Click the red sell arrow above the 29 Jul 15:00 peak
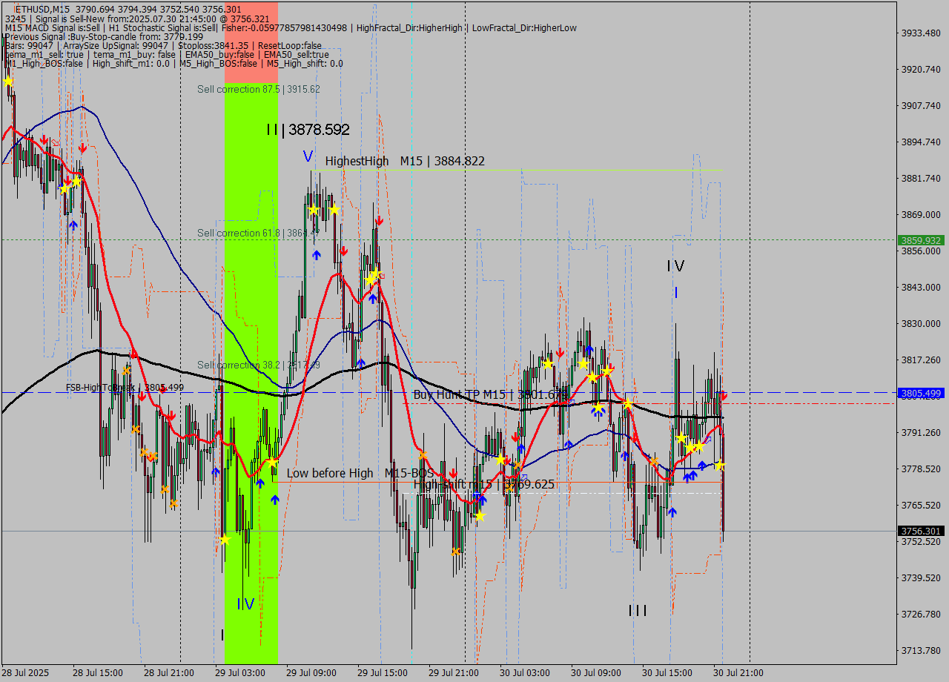The image size is (949, 682). point(380,221)
